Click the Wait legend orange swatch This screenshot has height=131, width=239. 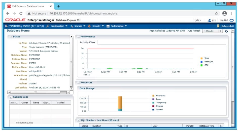tap(201, 58)
